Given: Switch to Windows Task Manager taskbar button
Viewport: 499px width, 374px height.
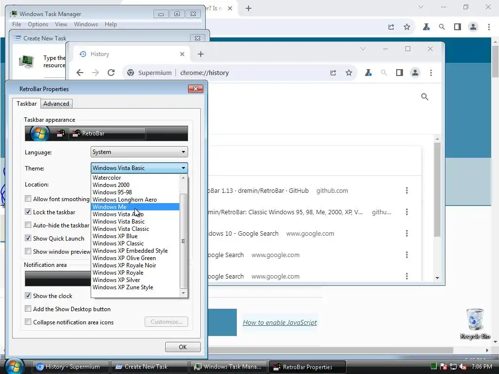Looking at the screenshot, I should [x=228, y=367].
